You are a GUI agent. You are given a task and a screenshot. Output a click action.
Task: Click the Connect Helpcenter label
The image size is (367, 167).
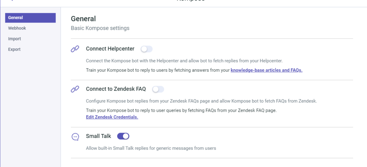pyautogui.click(x=110, y=49)
